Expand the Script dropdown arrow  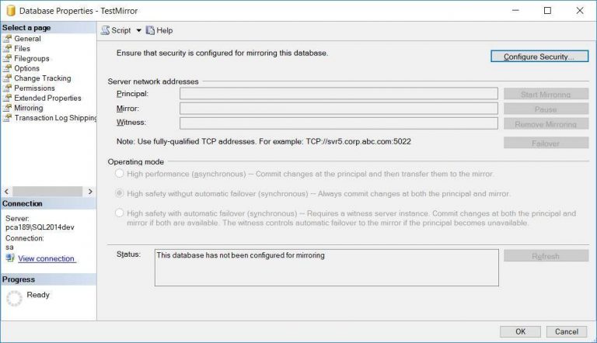[x=138, y=30]
